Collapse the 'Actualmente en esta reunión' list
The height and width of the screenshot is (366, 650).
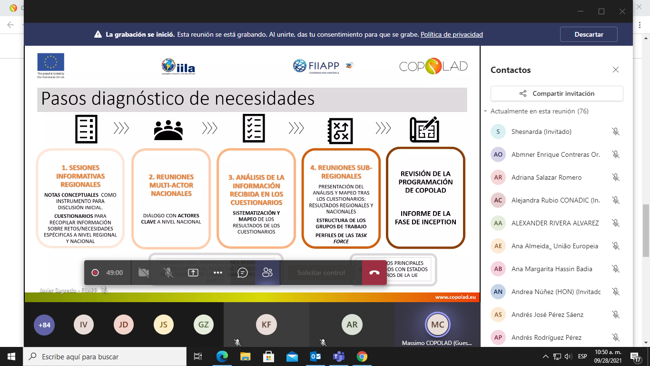point(486,112)
